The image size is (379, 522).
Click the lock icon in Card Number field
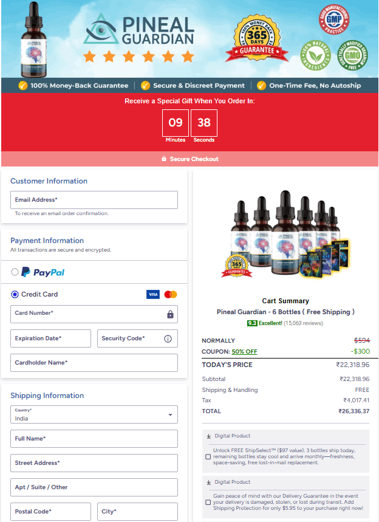pyautogui.click(x=170, y=314)
